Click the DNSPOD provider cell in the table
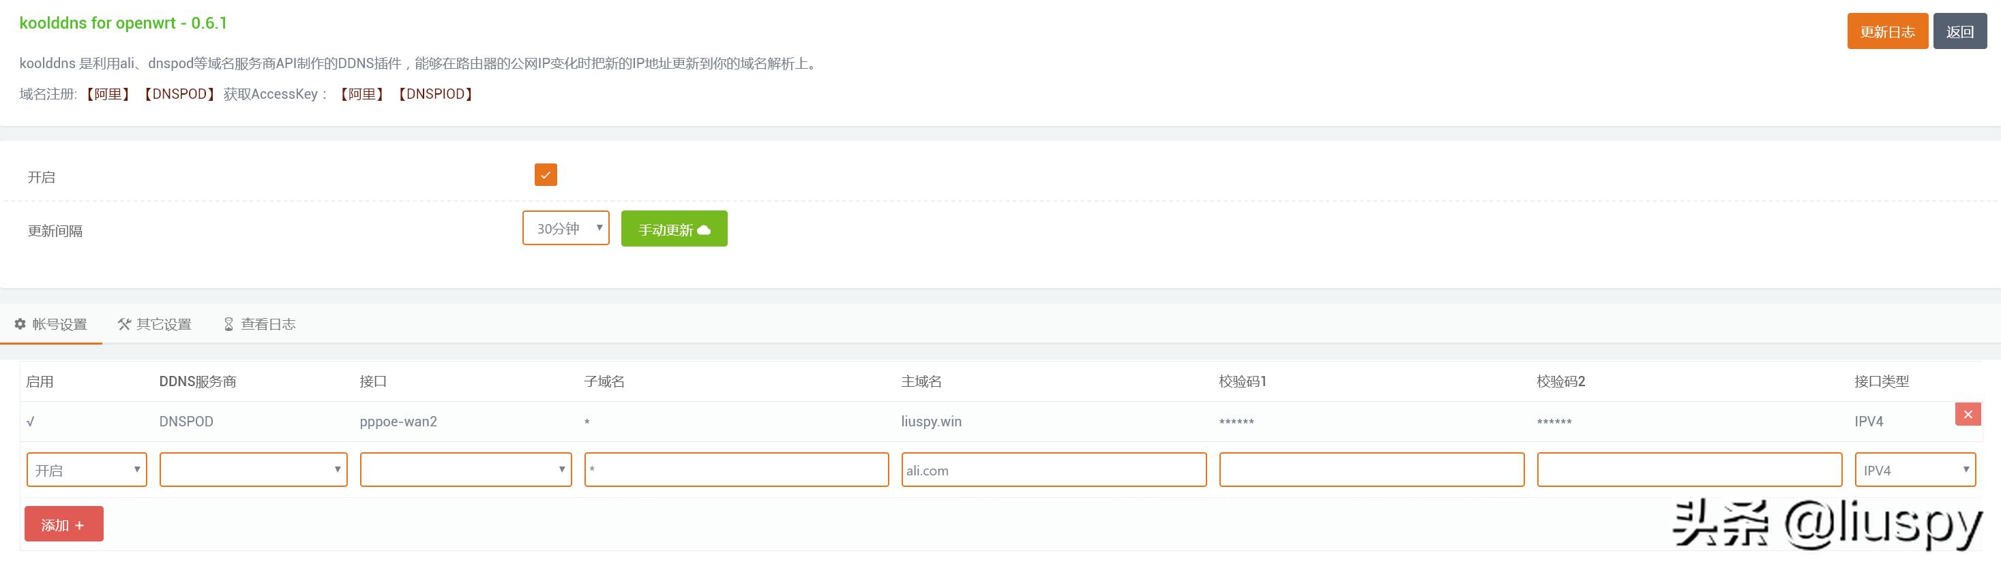Viewport: 2001px width, 568px height. (186, 422)
